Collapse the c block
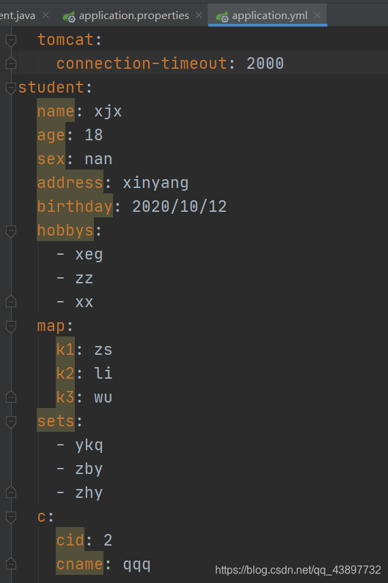Screen dimensions: 388x583 [11, 517]
